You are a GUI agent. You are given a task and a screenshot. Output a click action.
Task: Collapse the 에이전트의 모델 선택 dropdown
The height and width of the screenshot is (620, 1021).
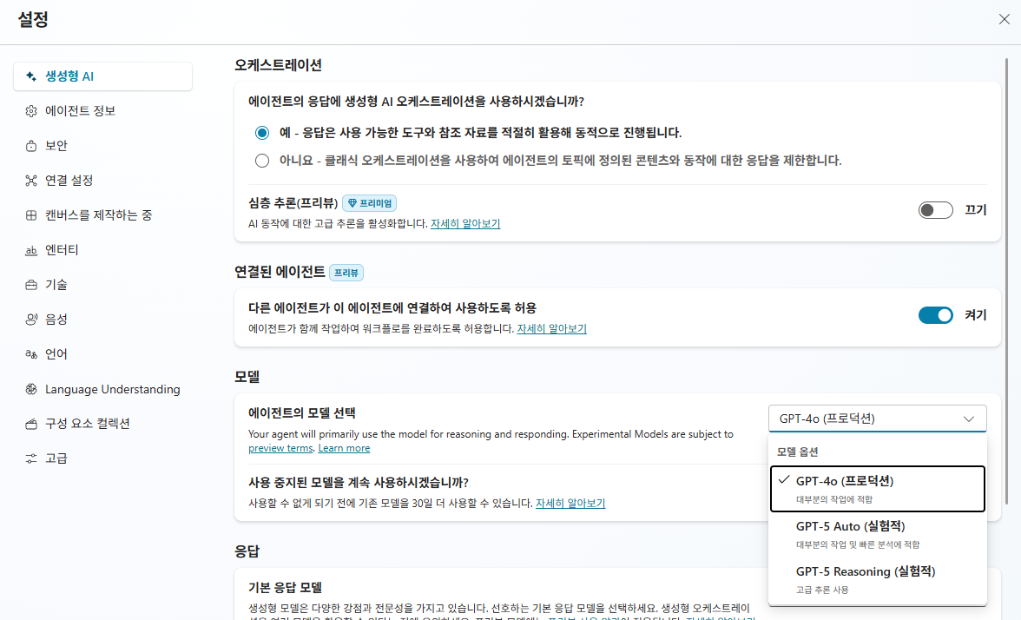point(877,419)
